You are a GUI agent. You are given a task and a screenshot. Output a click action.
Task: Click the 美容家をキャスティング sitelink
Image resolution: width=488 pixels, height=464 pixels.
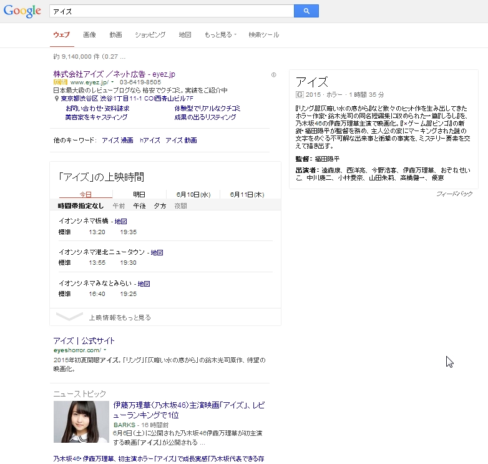click(96, 117)
